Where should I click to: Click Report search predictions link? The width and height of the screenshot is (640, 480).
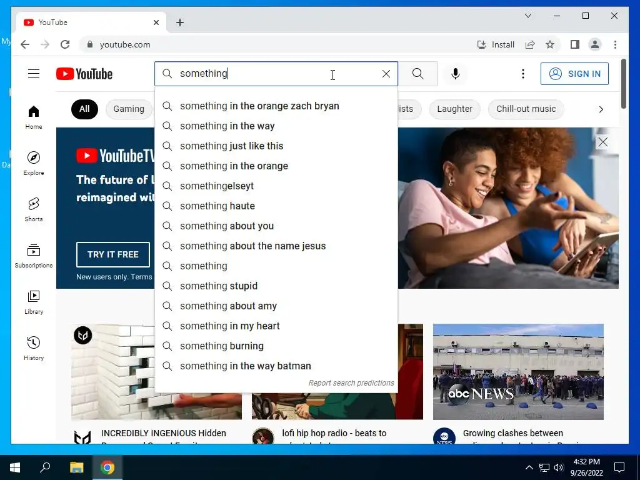tap(351, 383)
